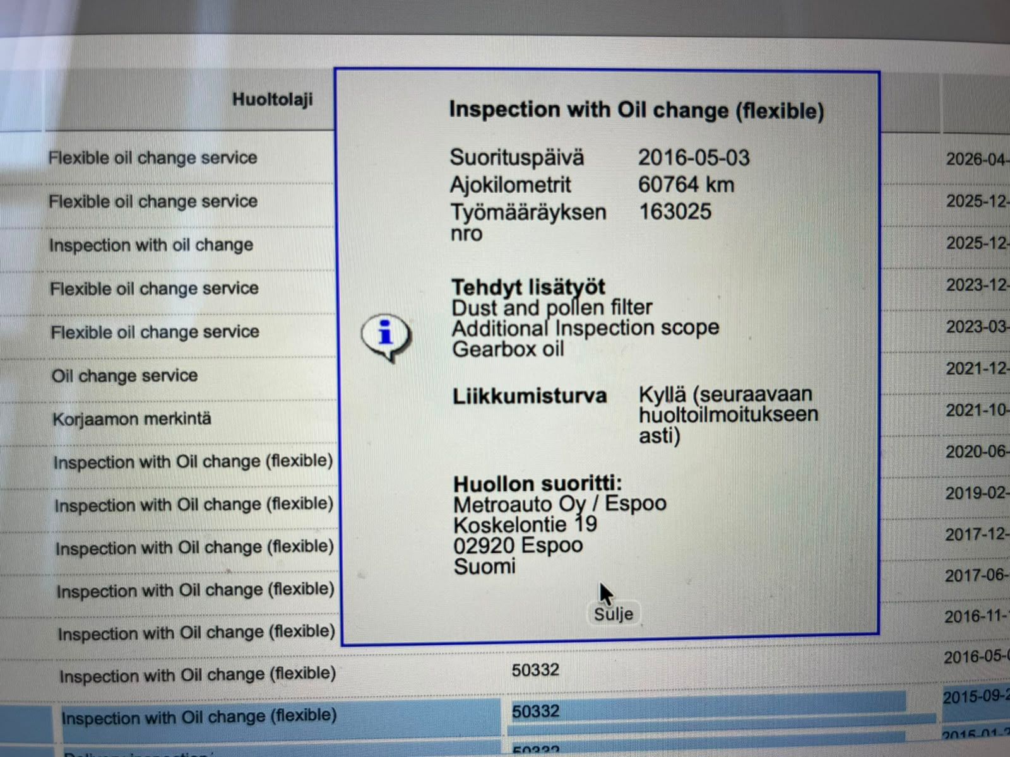This screenshot has height=757, width=1010.
Task: Click 'Additional Inspection scope' in the popup
Action: coord(586,328)
